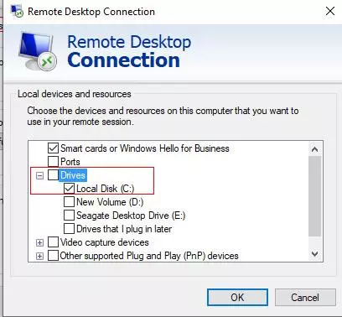Select Seagate Desktop Drive (E:) checkbox
Image resolution: width=342 pixels, height=317 pixels.
(69, 216)
